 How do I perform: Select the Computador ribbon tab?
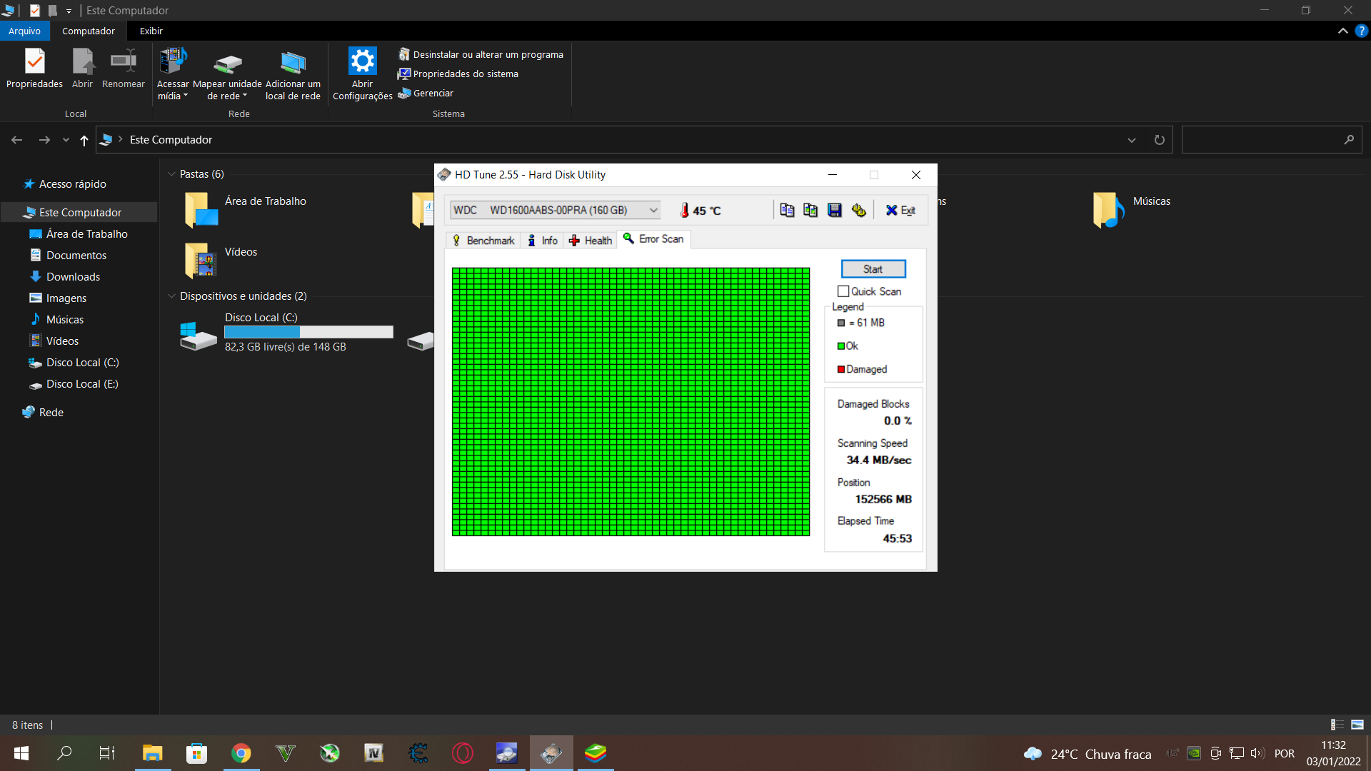tap(89, 31)
